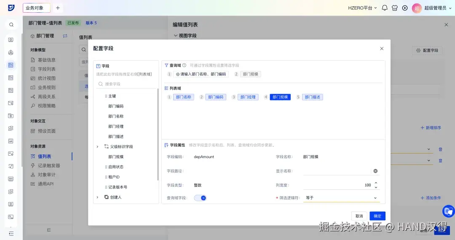Expand the 创建人 tree node

97,197
